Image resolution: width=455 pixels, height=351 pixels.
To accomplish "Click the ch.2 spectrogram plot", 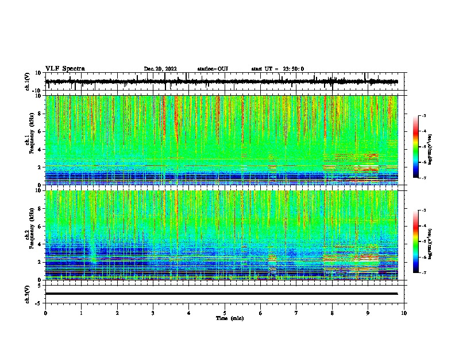I will click(x=222, y=235).
